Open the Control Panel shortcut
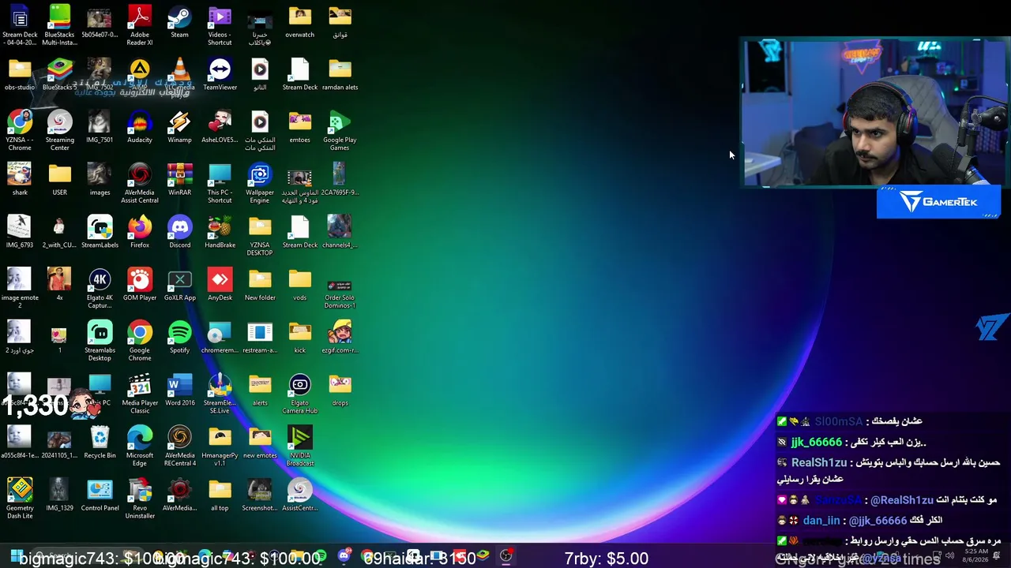The width and height of the screenshot is (1011, 568). 100,495
